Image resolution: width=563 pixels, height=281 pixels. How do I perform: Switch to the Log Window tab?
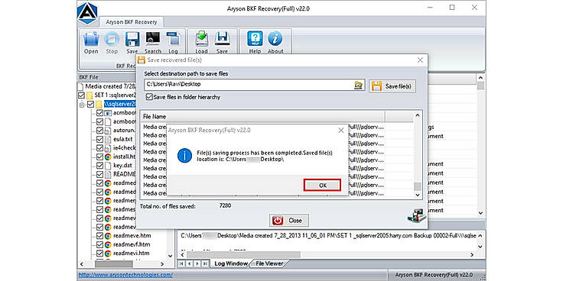(231, 263)
